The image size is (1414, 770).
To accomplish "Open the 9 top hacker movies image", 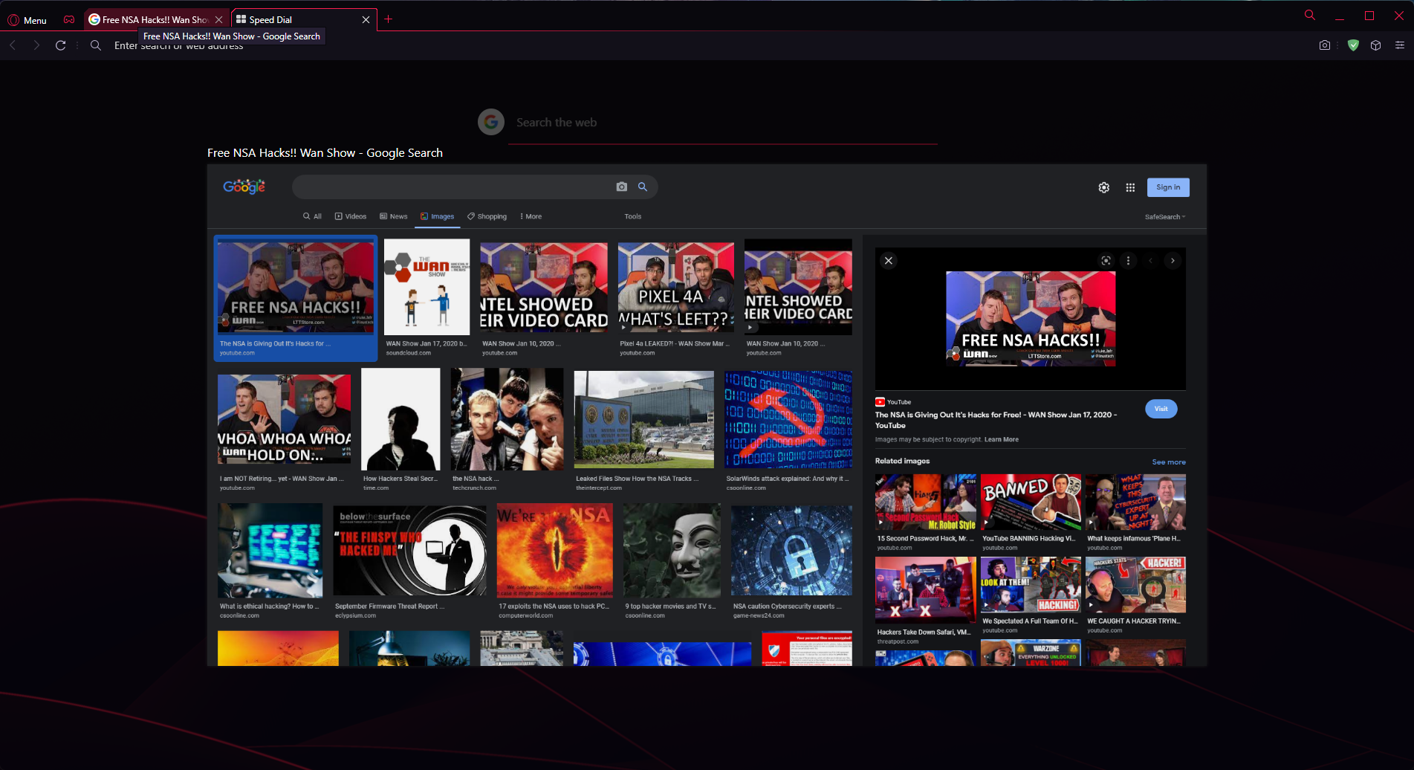I will pos(672,550).
